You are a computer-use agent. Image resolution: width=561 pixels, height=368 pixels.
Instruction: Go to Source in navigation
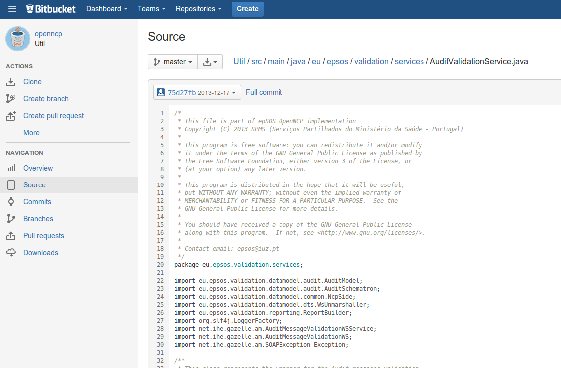(x=34, y=185)
